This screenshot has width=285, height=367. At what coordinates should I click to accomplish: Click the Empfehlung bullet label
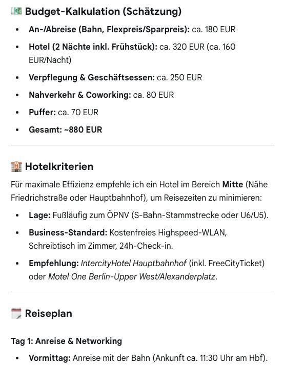pos(54,263)
